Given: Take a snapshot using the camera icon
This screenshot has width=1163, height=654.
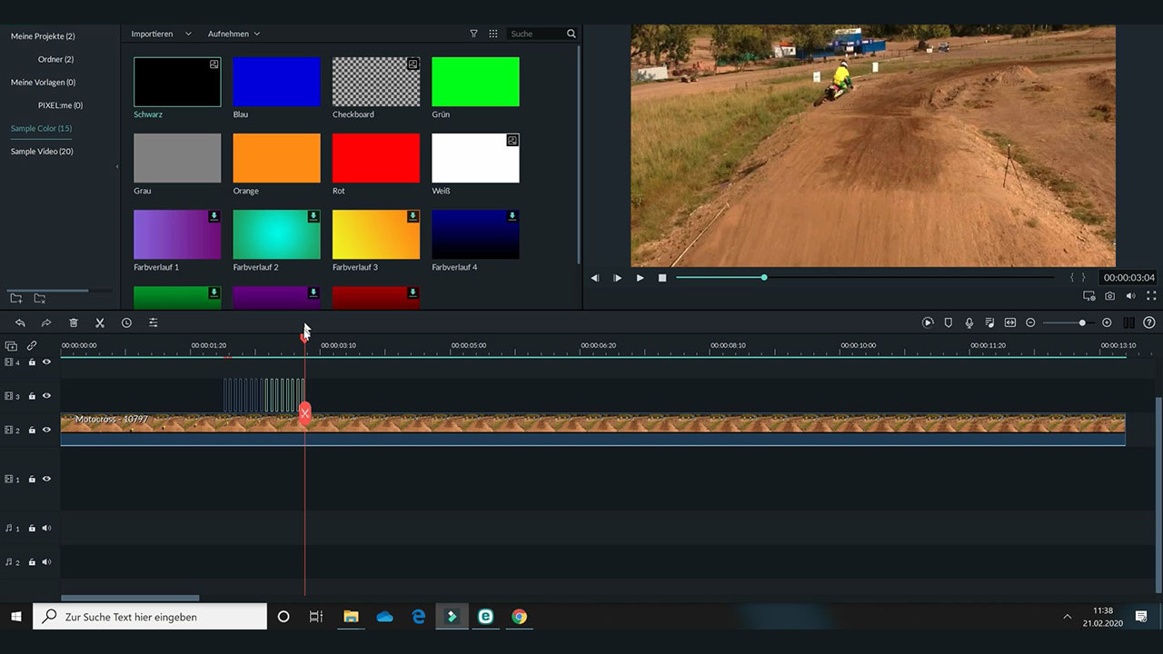Looking at the screenshot, I should pyautogui.click(x=1109, y=296).
